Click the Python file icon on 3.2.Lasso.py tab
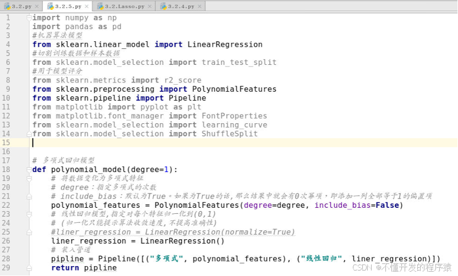 100,6
